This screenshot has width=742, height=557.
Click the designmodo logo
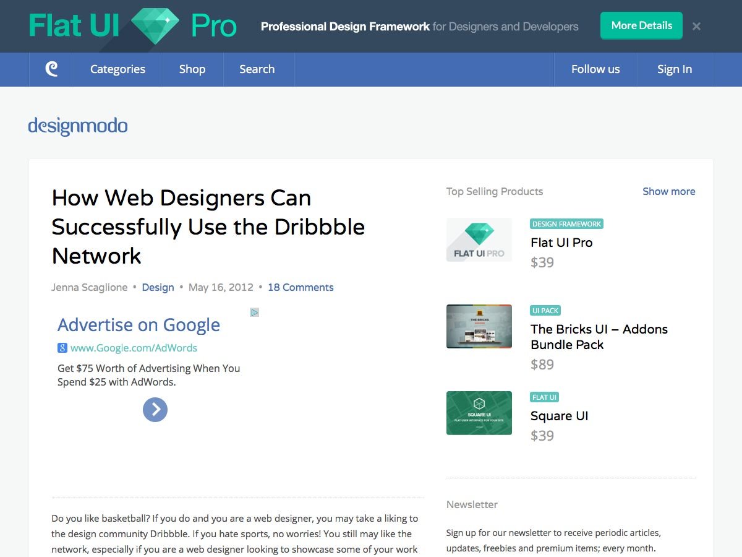[x=78, y=126]
